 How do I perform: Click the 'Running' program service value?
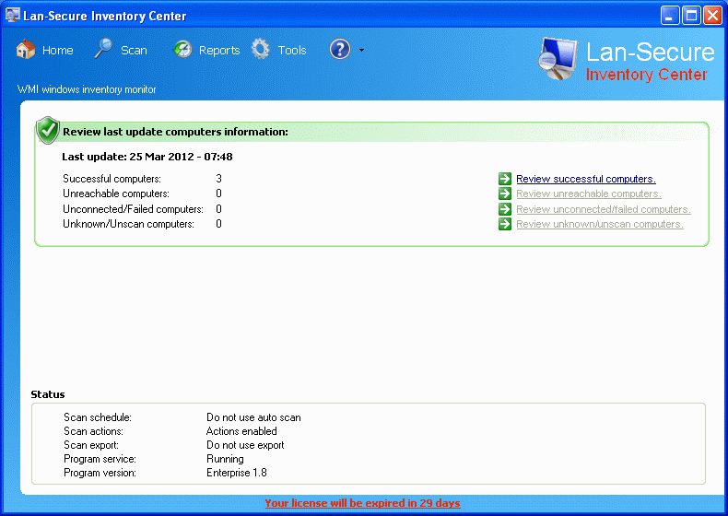coord(225,459)
